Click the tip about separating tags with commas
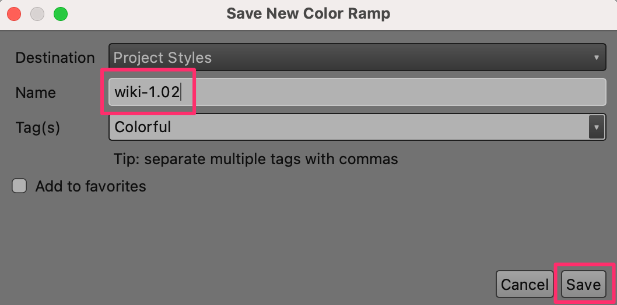The width and height of the screenshot is (617, 305). [x=256, y=158]
